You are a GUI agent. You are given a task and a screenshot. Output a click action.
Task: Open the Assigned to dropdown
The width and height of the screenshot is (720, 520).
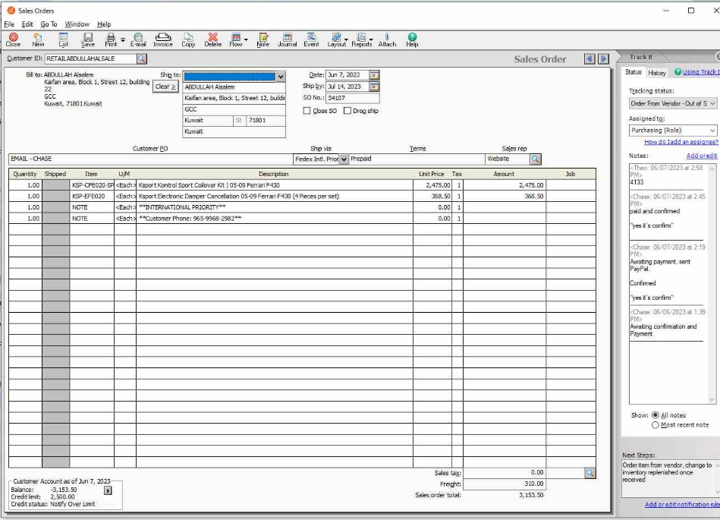pyautogui.click(x=672, y=131)
